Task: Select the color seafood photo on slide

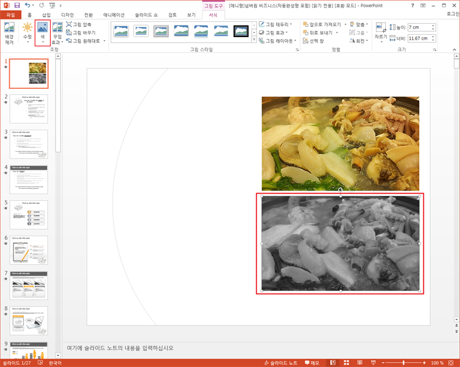Action: click(x=341, y=144)
